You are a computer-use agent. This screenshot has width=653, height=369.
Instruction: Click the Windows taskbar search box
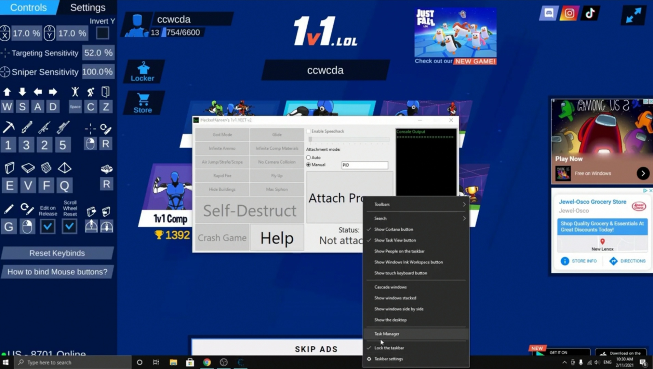pos(73,362)
